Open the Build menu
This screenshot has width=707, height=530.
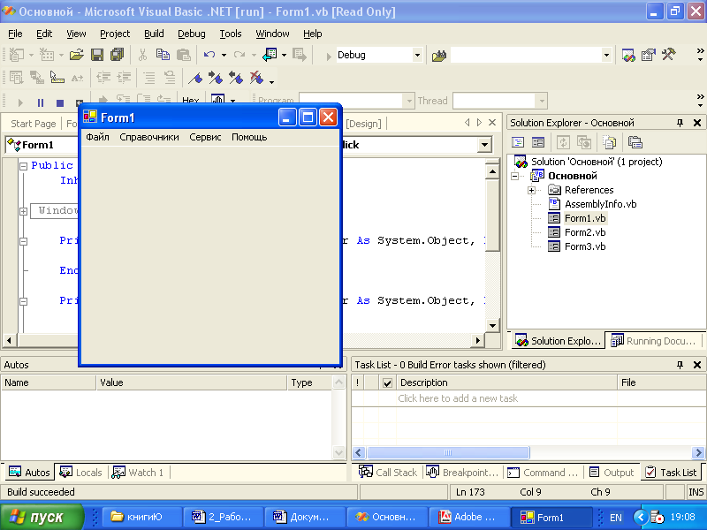154,34
